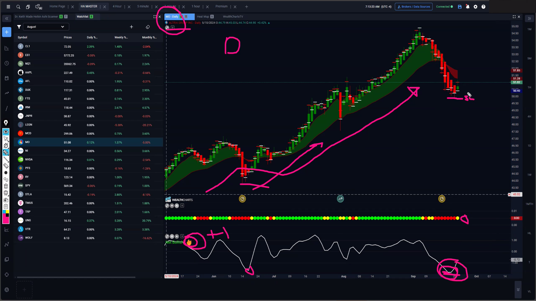Hide the dot-indicator panel visibility toggle

tap(167, 206)
